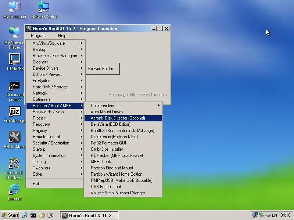The image size is (294, 220).
Task: Expand Backup submenu
Action: (x=55, y=49)
